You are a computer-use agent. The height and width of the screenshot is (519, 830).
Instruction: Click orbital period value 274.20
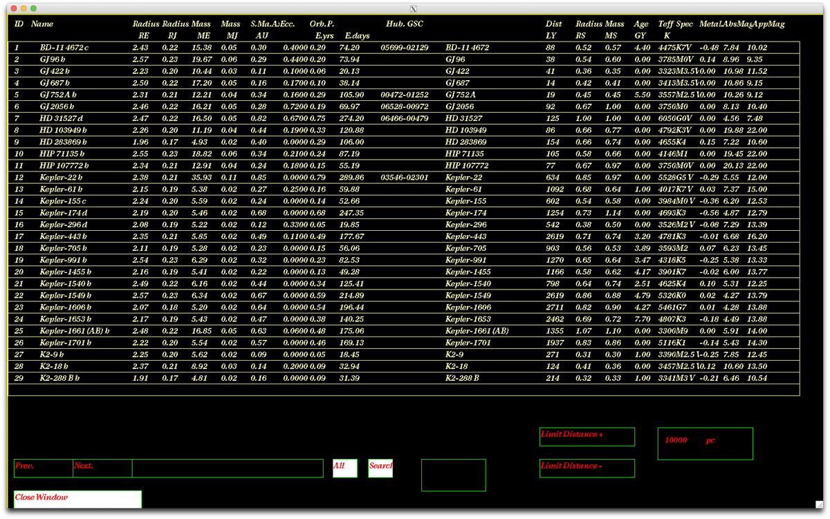pyautogui.click(x=349, y=118)
